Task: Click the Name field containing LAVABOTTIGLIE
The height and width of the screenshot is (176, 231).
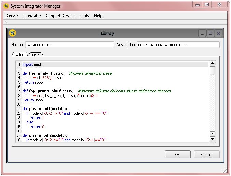Action: 69,45
